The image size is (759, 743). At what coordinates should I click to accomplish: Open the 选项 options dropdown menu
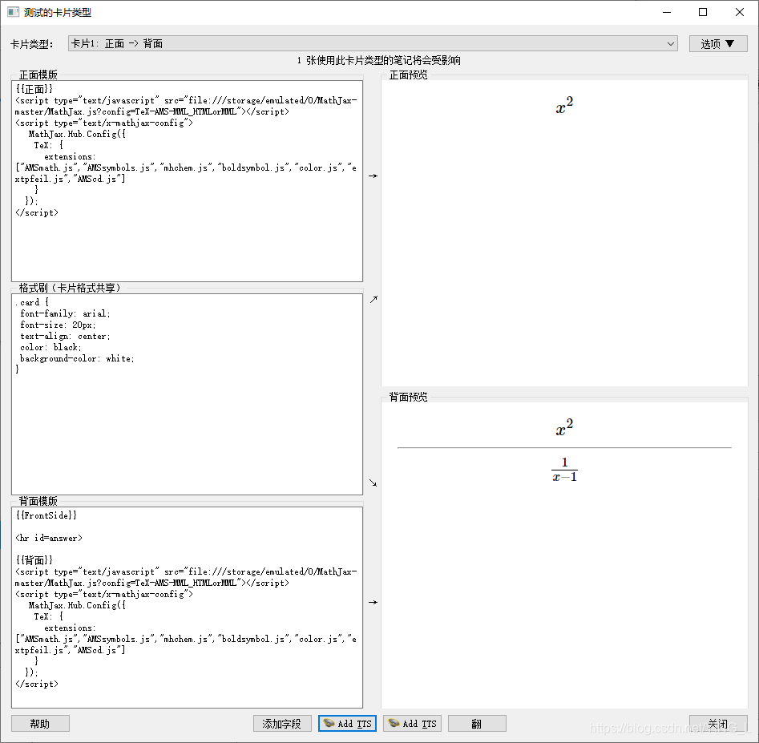tap(717, 43)
